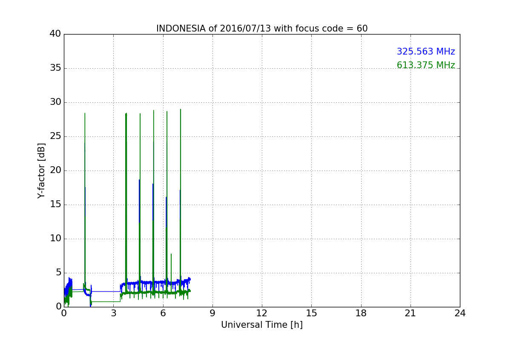Select the blue 325.563 MHz legend label

426,52
